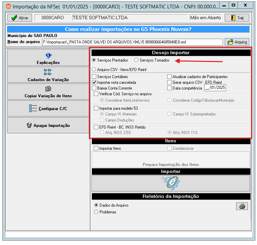Enable the Serviços Contábeis checkbox
Viewport: 257px width, 245px height.
(94, 77)
